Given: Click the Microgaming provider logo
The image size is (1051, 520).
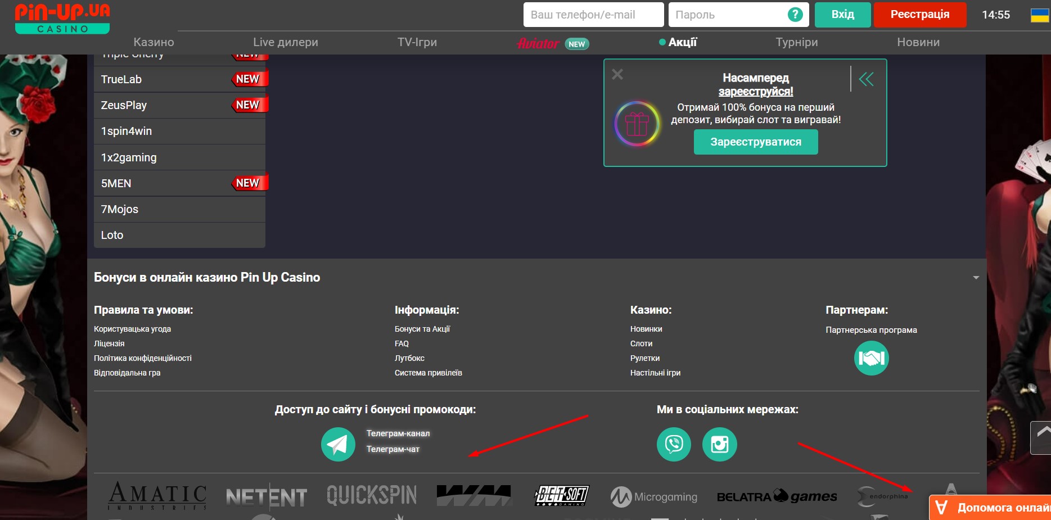Looking at the screenshot, I should click(x=654, y=497).
